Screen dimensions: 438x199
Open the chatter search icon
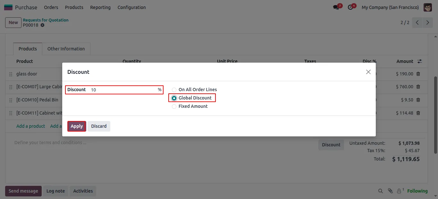(x=380, y=191)
